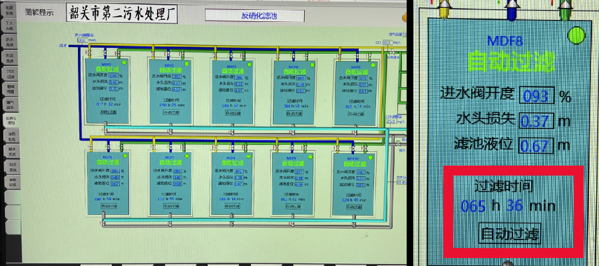Select the 进水阀开度 value 093 in enlarged panel
This screenshot has width=599, height=266.
tap(536, 96)
